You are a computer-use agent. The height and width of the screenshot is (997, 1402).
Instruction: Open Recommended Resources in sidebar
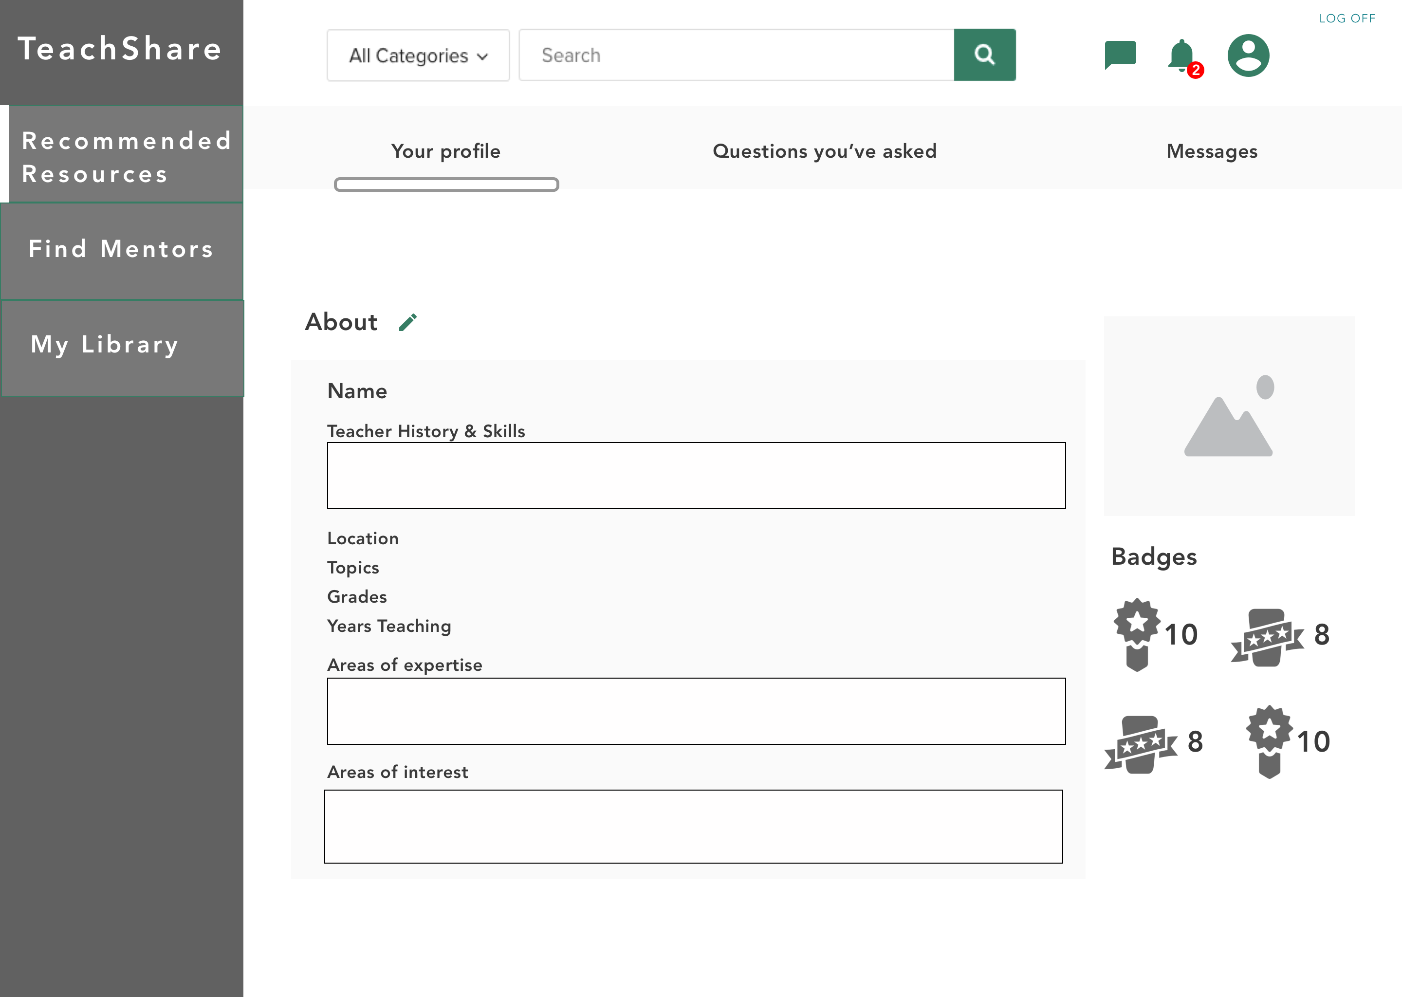(126, 157)
